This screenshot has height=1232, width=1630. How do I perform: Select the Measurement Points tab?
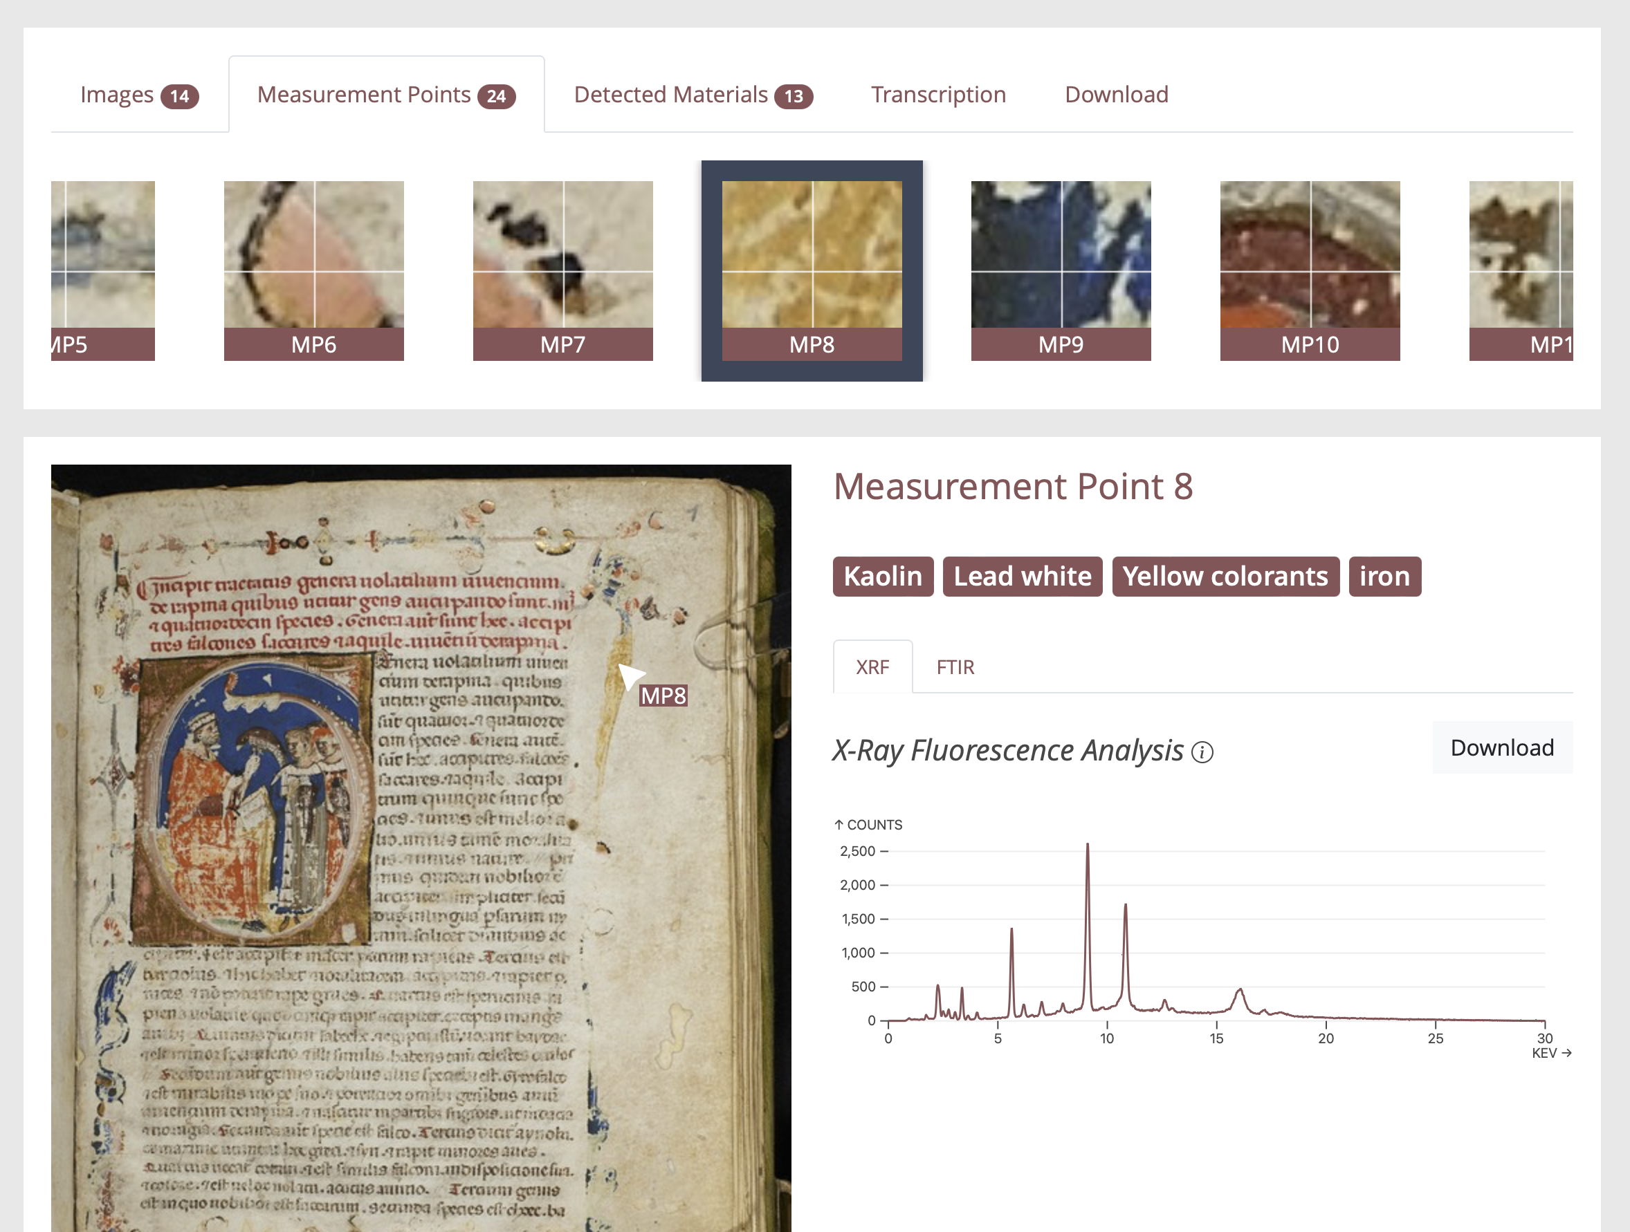(x=386, y=94)
